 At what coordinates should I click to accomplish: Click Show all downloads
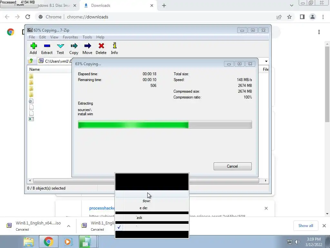(x=306, y=226)
